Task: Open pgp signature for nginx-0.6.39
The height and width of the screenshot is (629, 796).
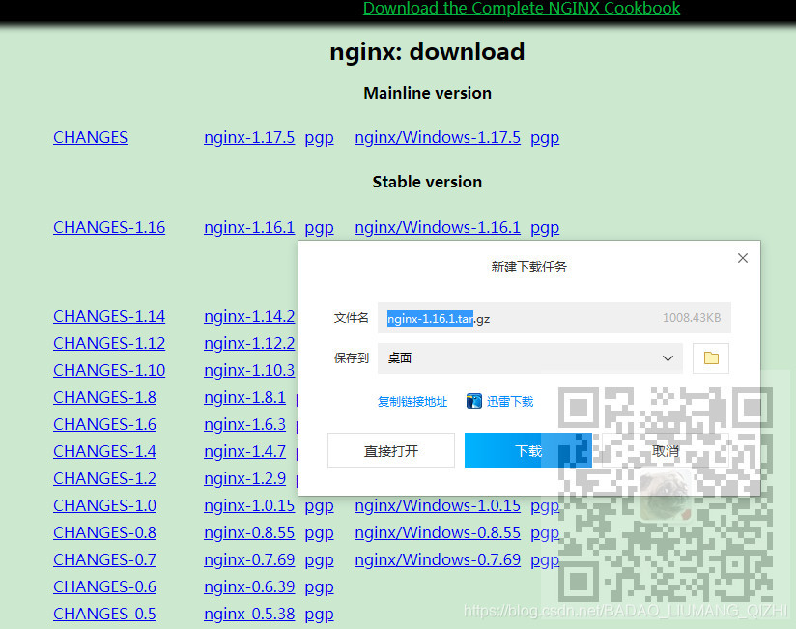Action: [320, 587]
